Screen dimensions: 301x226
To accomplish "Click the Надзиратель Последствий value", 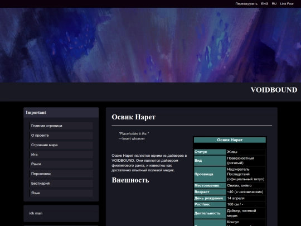I will (x=246, y=174).
